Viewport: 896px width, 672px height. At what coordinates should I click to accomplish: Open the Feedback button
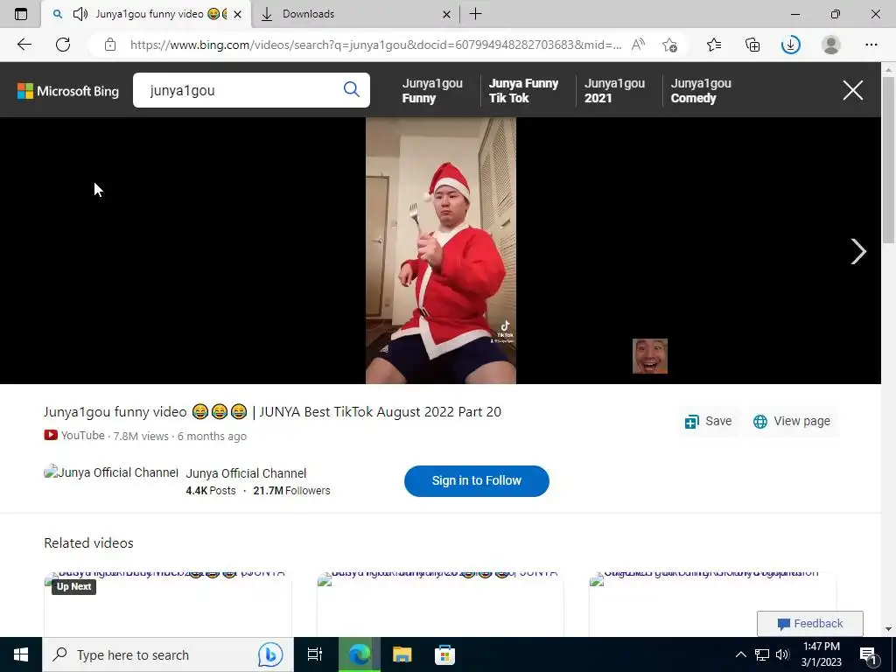(809, 623)
